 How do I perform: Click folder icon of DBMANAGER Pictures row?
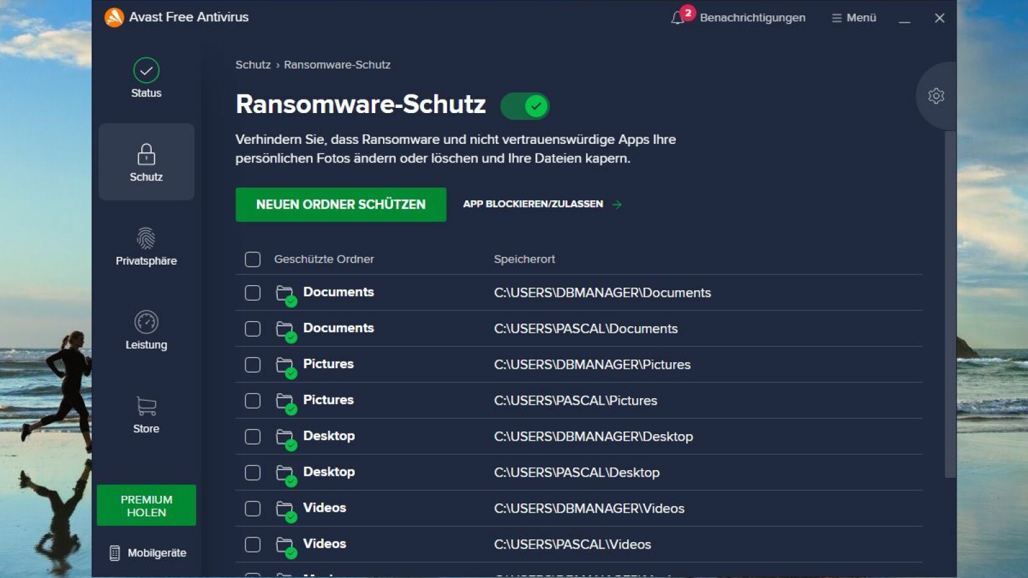[x=286, y=367]
